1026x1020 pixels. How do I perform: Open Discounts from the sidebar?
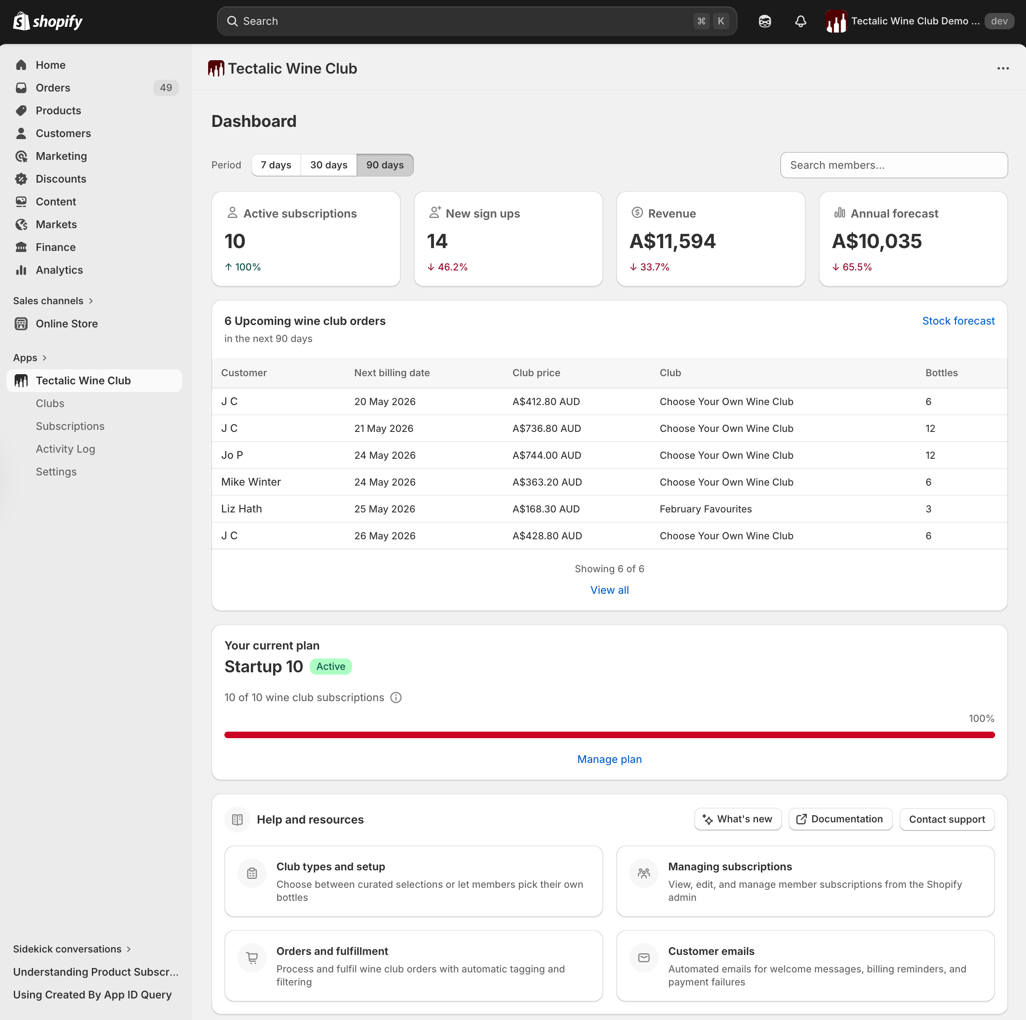tap(61, 179)
